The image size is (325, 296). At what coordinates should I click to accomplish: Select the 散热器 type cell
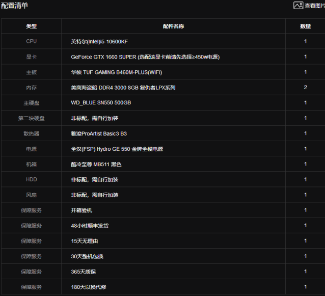[31, 133]
